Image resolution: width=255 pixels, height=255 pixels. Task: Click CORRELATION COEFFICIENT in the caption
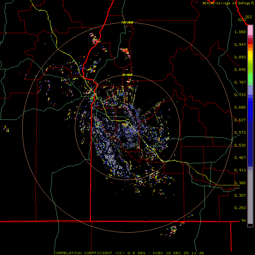[83, 253]
